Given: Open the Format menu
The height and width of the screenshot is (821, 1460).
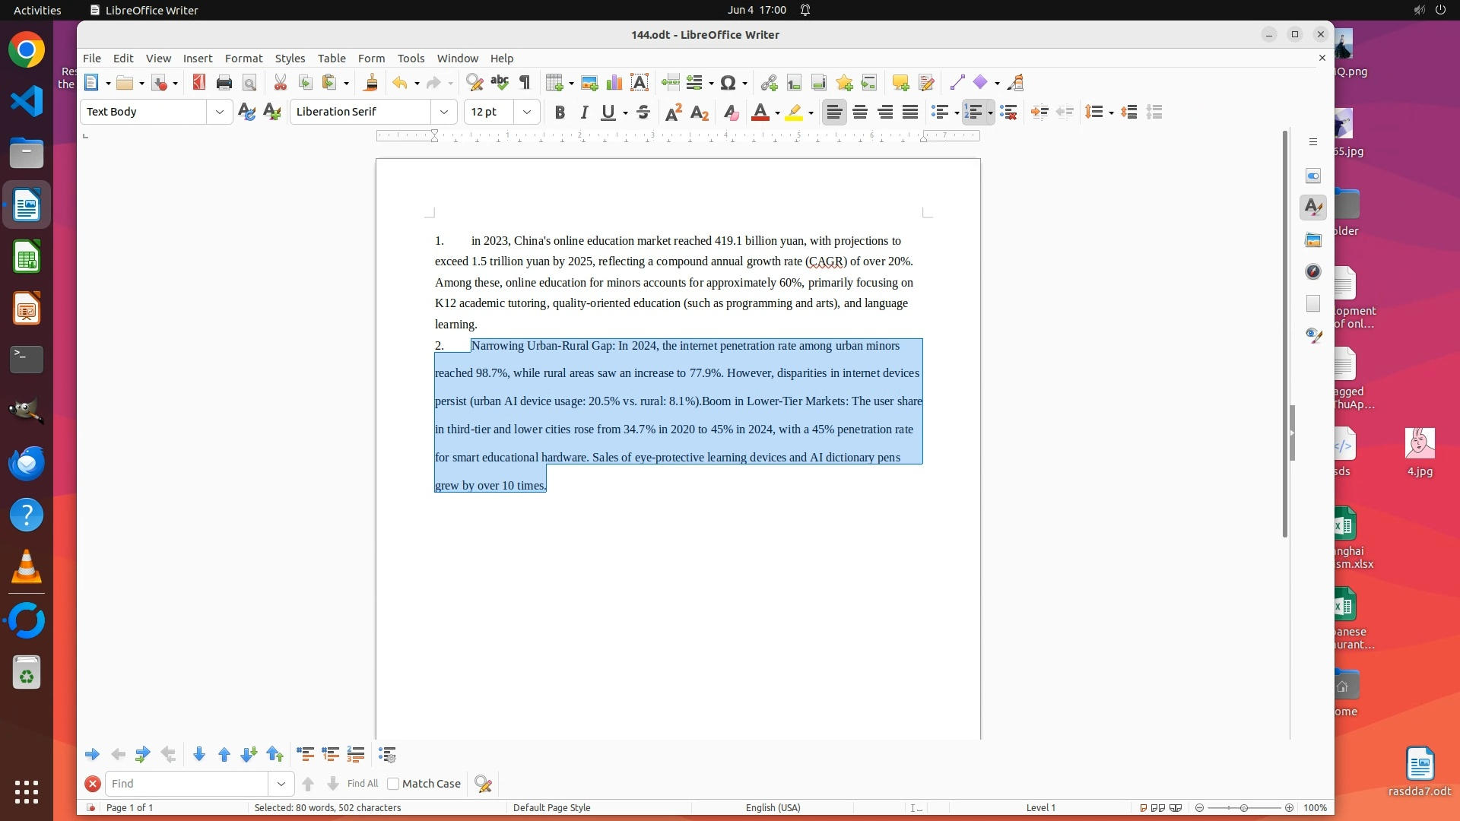Looking at the screenshot, I should (243, 58).
